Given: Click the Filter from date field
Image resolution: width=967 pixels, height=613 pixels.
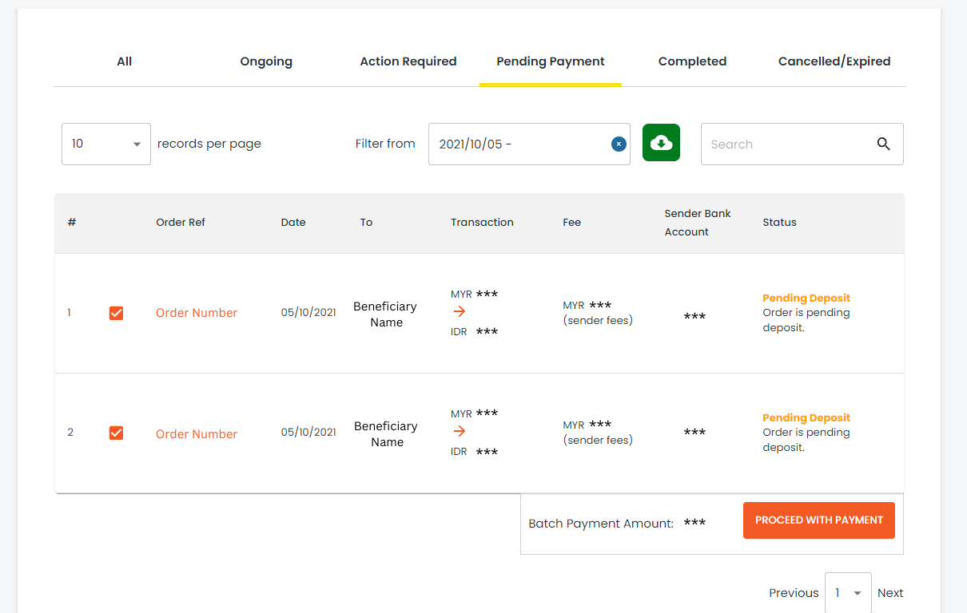Looking at the screenshot, I should click(529, 144).
